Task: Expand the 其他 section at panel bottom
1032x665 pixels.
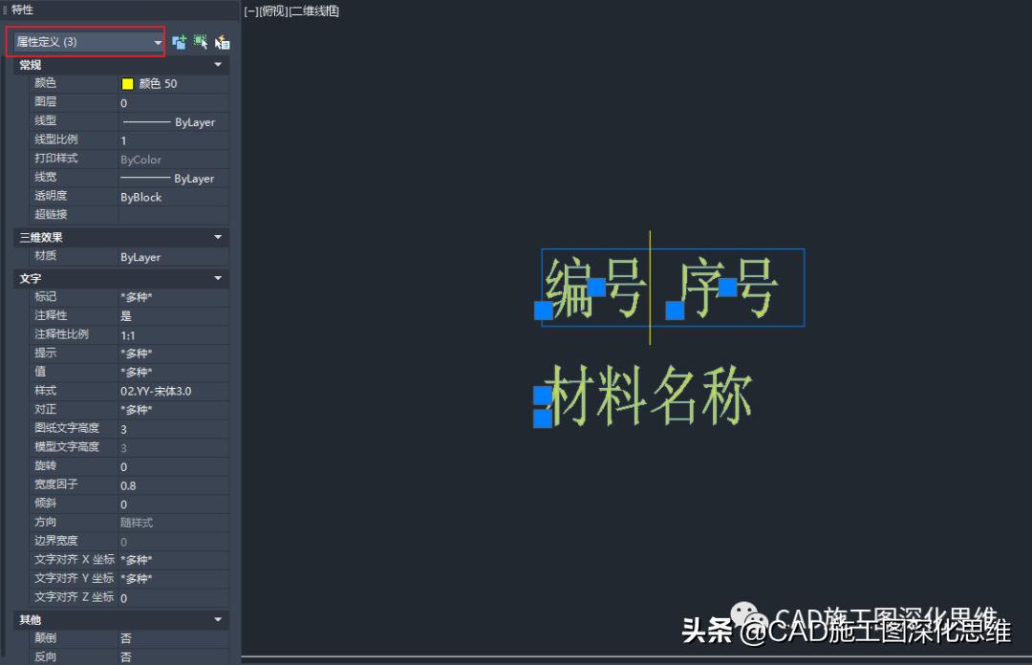Action: tap(218, 619)
